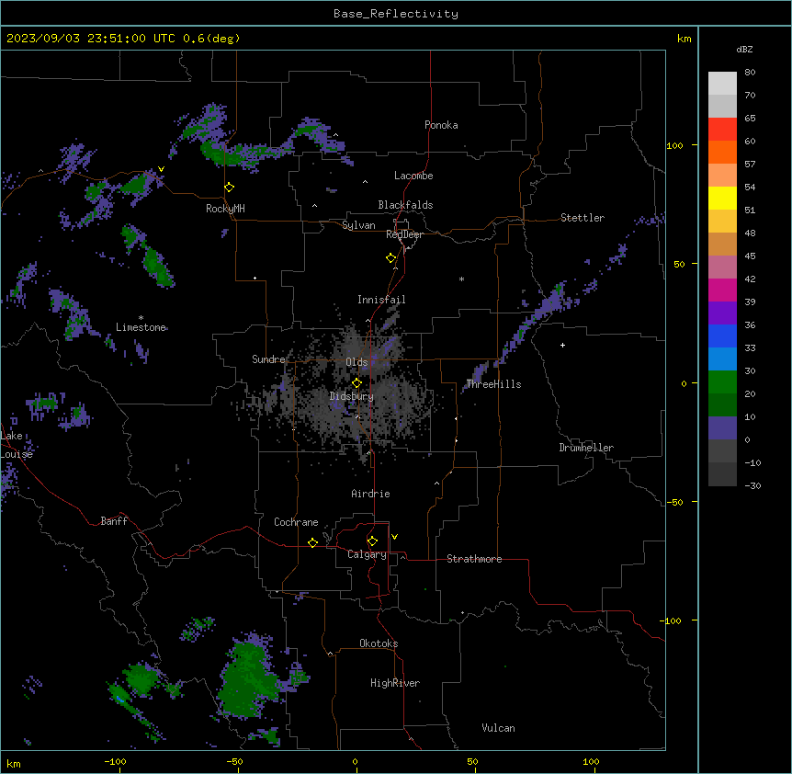The image size is (792, 774).
Task: Click the Olds city label
Action: 356,362
